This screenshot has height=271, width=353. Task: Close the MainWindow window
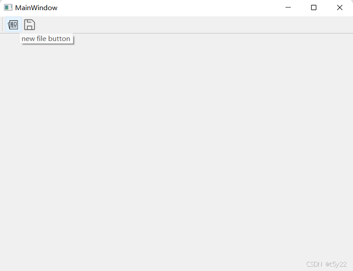(340, 7)
